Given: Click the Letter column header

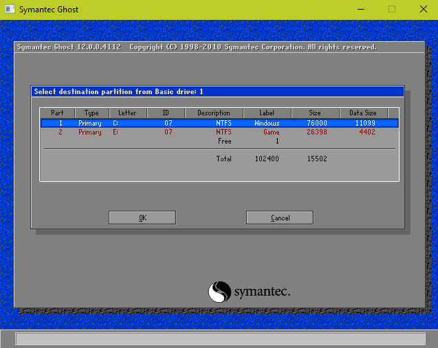Looking at the screenshot, I should pyautogui.click(x=127, y=113).
